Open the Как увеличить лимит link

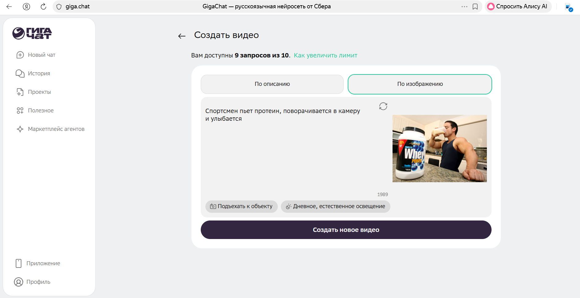[x=325, y=56]
